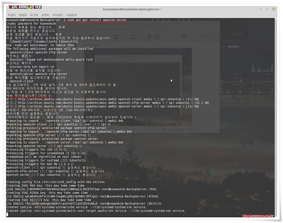Click the 'ncurses-term ssh-import-id' line
Image resolution: width=283 pixels, height=223 pixels.
click(32, 67)
